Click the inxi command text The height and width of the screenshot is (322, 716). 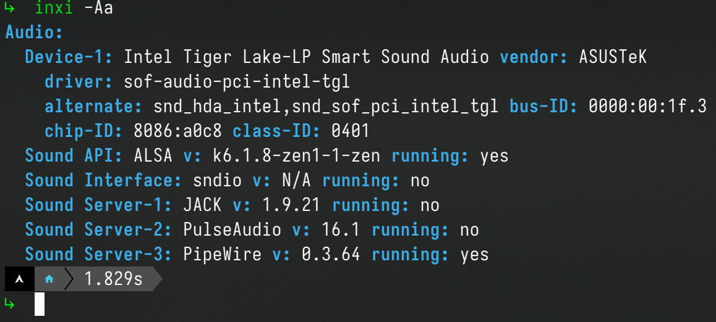point(54,8)
